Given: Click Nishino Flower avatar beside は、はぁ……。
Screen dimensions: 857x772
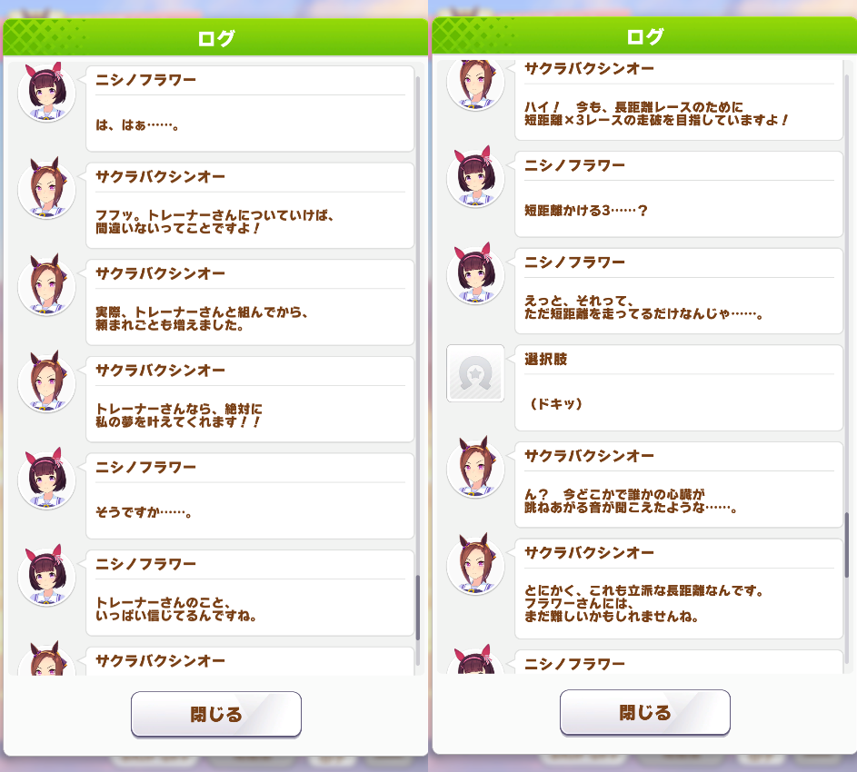Looking at the screenshot, I should tap(46, 93).
